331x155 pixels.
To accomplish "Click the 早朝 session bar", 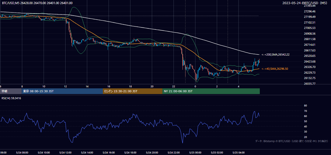I will [11, 91].
